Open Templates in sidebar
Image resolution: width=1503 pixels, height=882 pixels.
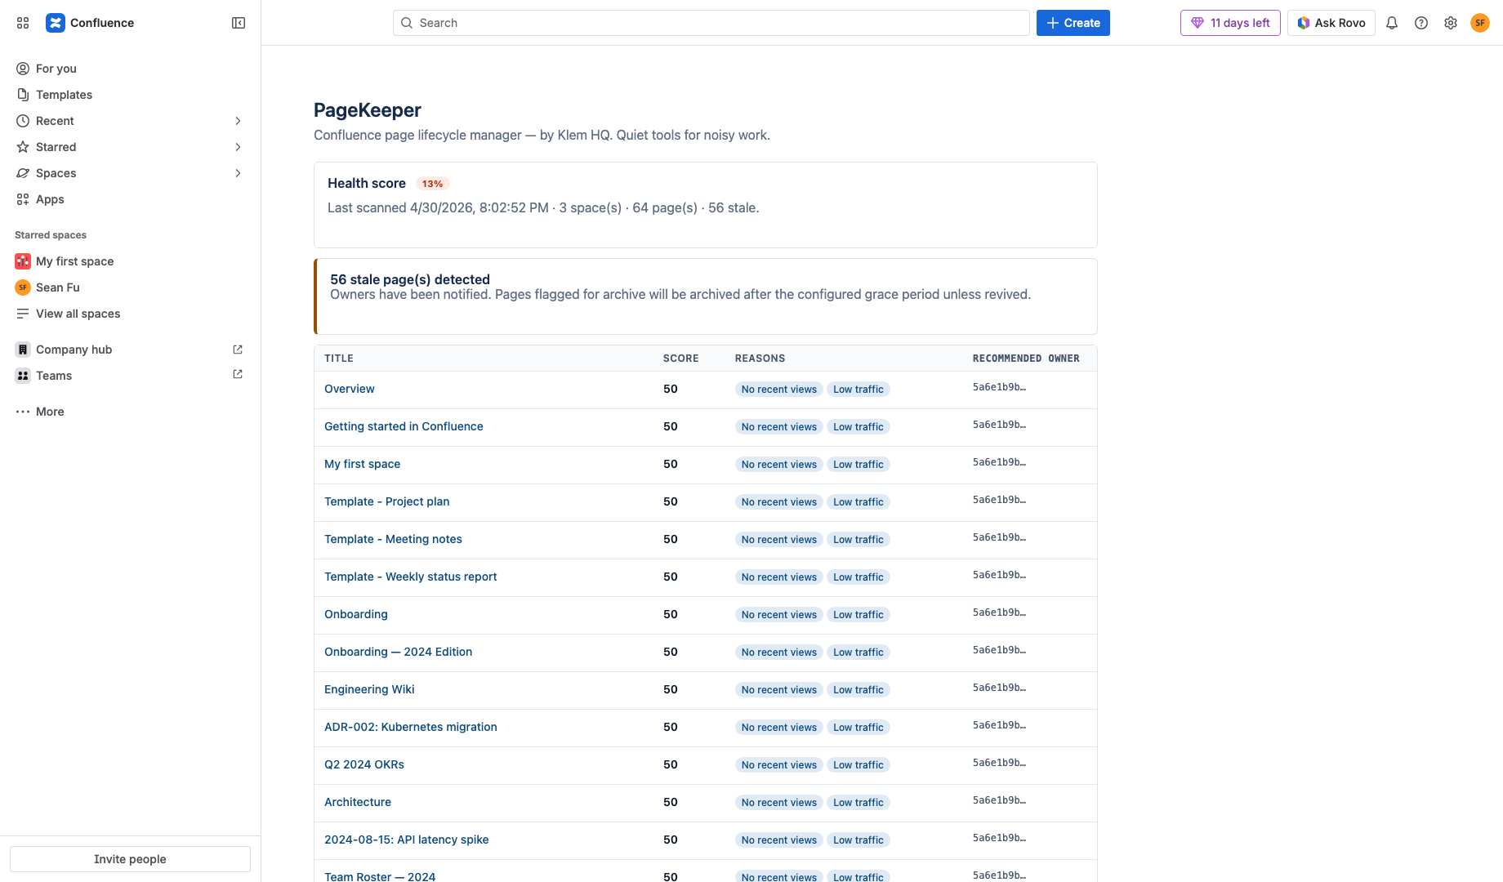(131, 95)
